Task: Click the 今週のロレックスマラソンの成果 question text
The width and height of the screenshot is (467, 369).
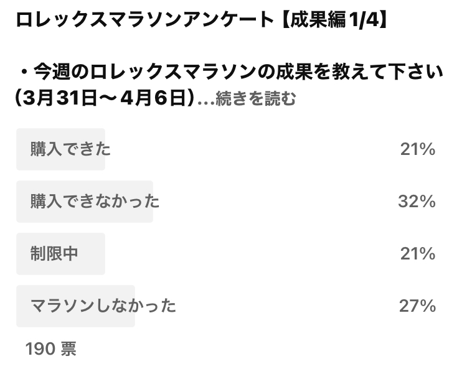Action: (x=172, y=72)
